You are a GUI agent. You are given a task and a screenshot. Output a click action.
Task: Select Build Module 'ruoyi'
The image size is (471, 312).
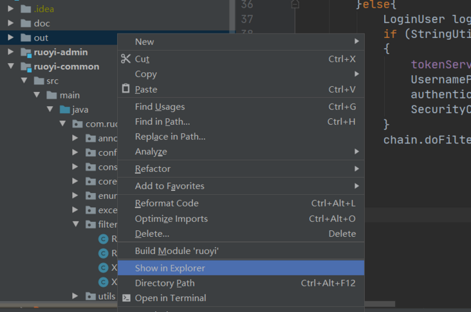[x=177, y=251]
